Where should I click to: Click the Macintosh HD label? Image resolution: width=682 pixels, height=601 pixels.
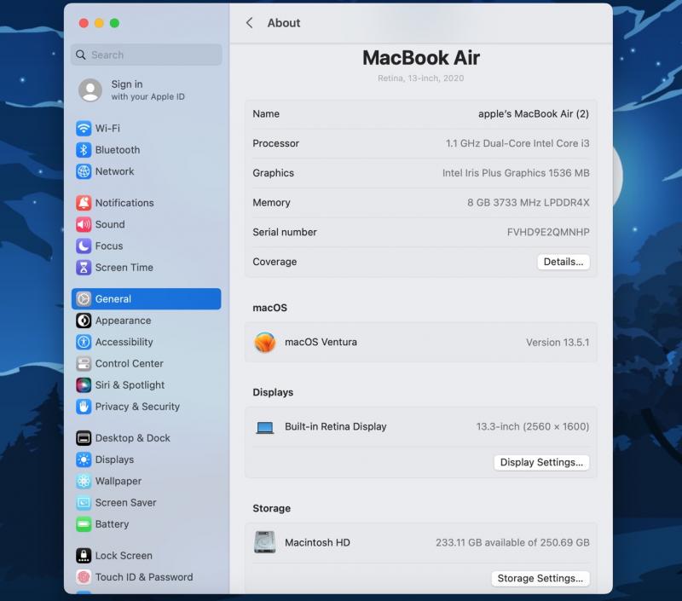pos(317,542)
